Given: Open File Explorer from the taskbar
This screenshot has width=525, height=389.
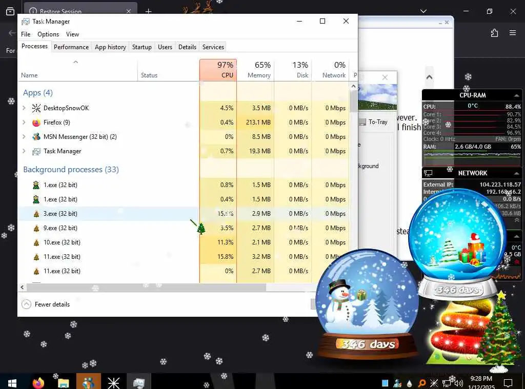Looking at the screenshot, I should click(x=63, y=382).
